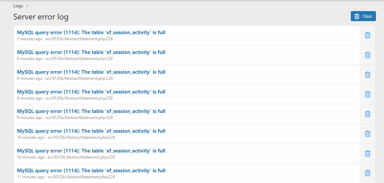Open the upper MySQL error from 8 minutes ago
The height and width of the screenshot is (183, 384).
pos(91,72)
